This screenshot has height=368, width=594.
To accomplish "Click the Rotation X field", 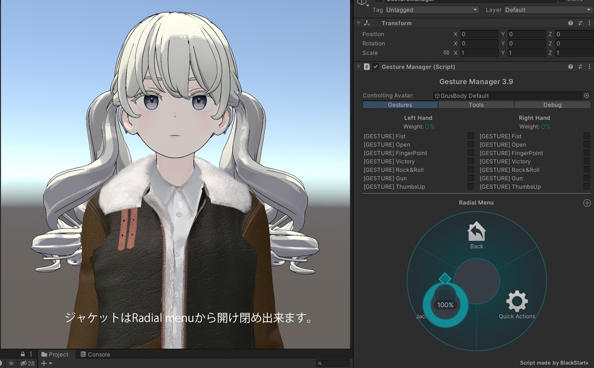I will coord(479,43).
